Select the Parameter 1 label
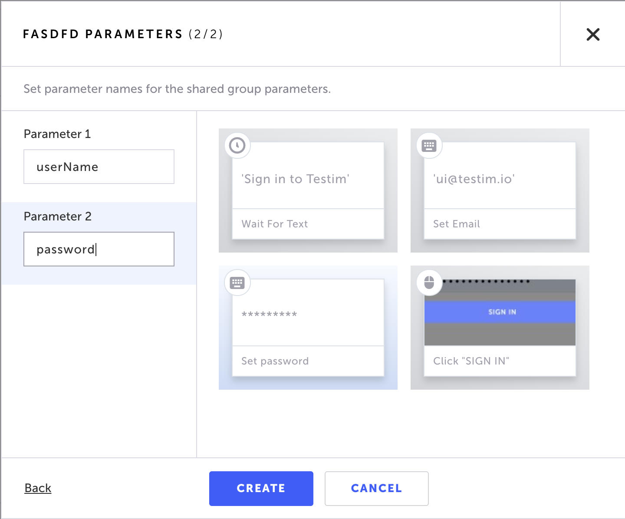 [57, 134]
